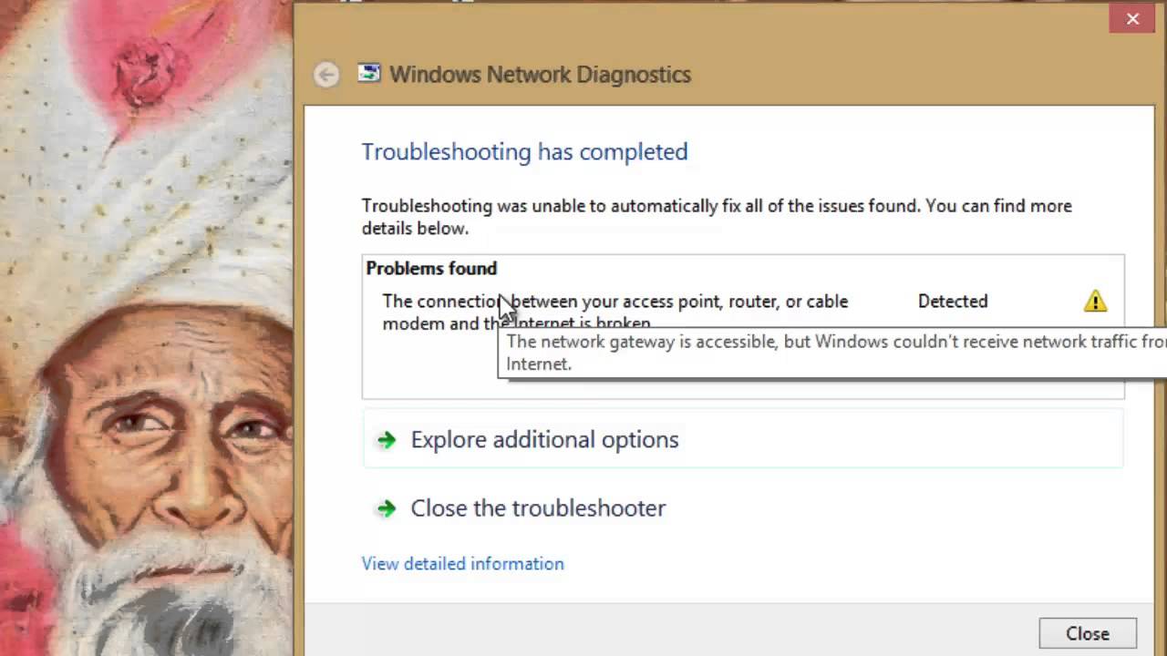This screenshot has width=1167, height=656.
Task: Click the 'Problems found' label
Action: (x=431, y=268)
